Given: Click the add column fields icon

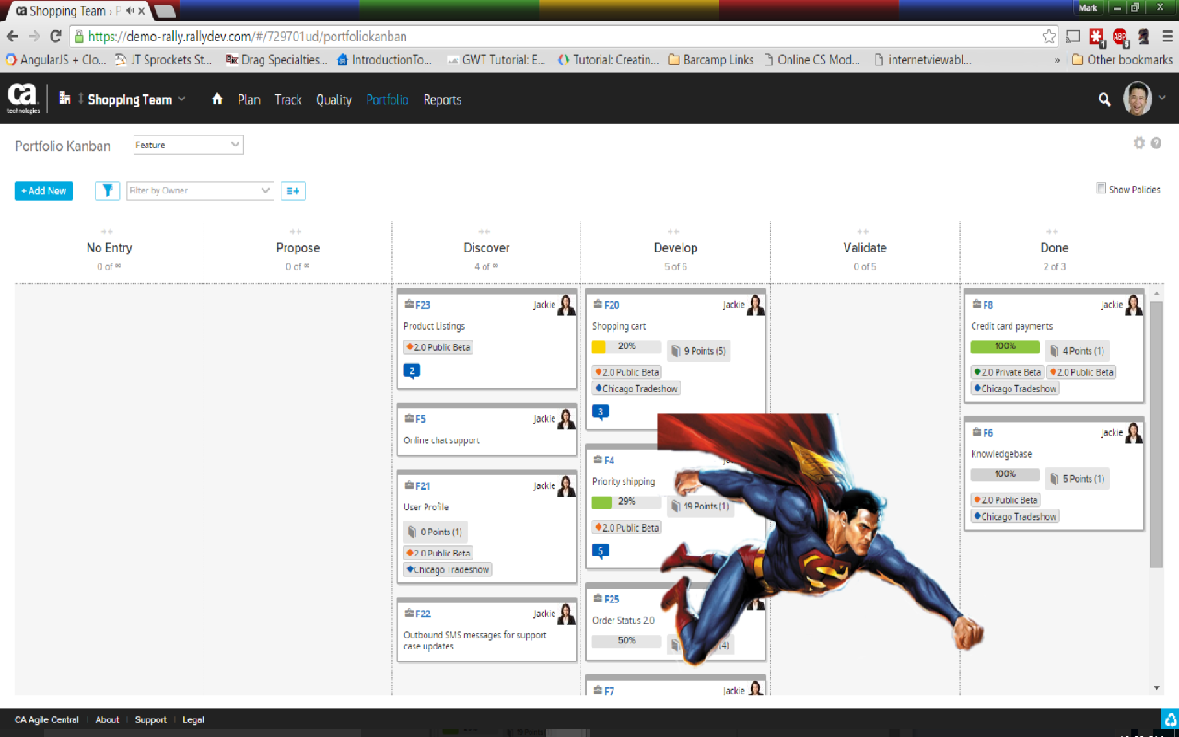Looking at the screenshot, I should pos(293,191).
